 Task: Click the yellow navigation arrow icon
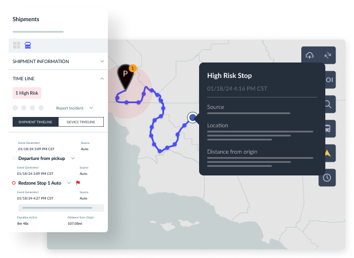(x=327, y=153)
